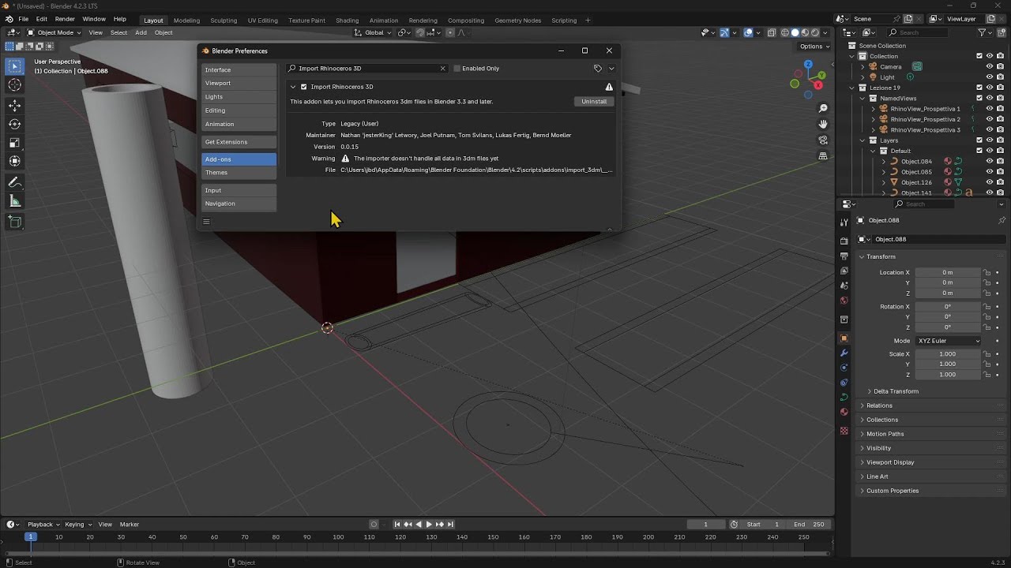Viewport: 1011px width, 568px height.
Task: Open the XYZ Euler rotation mode dropdown
Action: (x=948, y=341)
